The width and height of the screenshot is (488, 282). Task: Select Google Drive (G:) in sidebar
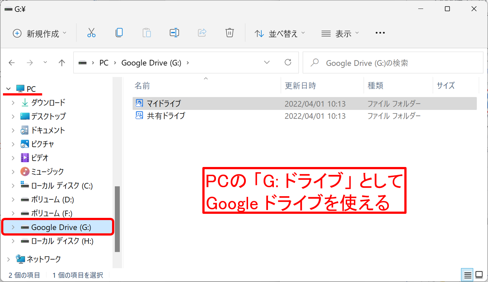58,227
